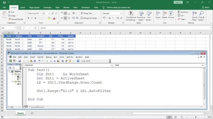213x119 pixels.
Task: Click the Increase Font Size icon
Action: 53,13
